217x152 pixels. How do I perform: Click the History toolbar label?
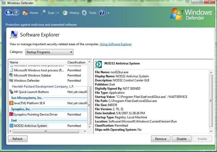click(x=74, y=13)
